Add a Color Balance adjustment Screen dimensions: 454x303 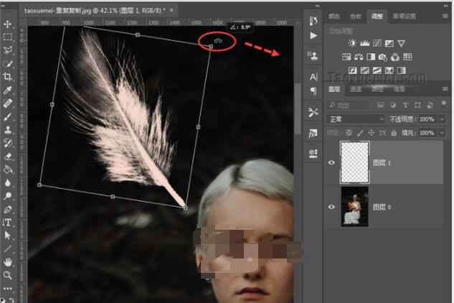359,57
